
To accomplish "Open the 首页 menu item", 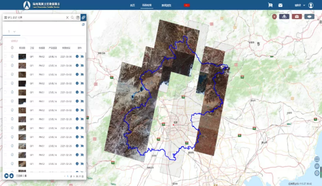I will tap(132, 6).
